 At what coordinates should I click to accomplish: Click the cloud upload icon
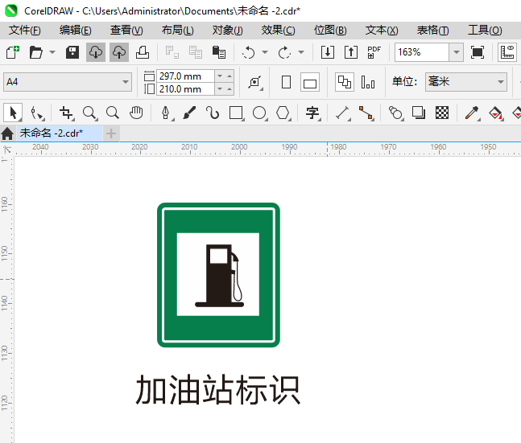119,52
